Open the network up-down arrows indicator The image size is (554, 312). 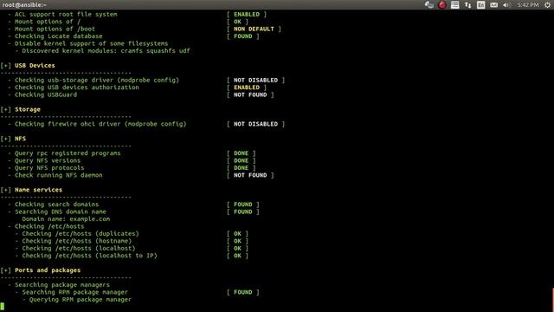[468, 5]
